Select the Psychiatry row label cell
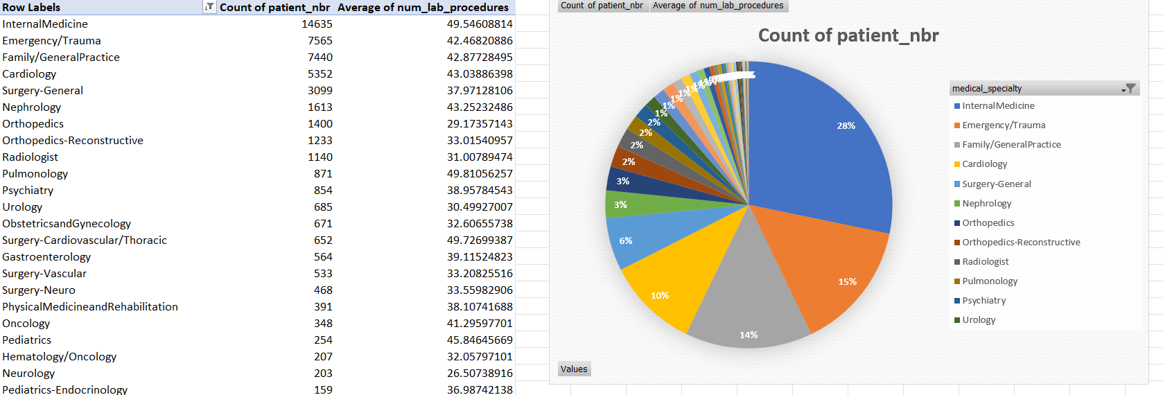Image resolution: width=1163 pixels, height=395 pixels. (x=108, y=190)
